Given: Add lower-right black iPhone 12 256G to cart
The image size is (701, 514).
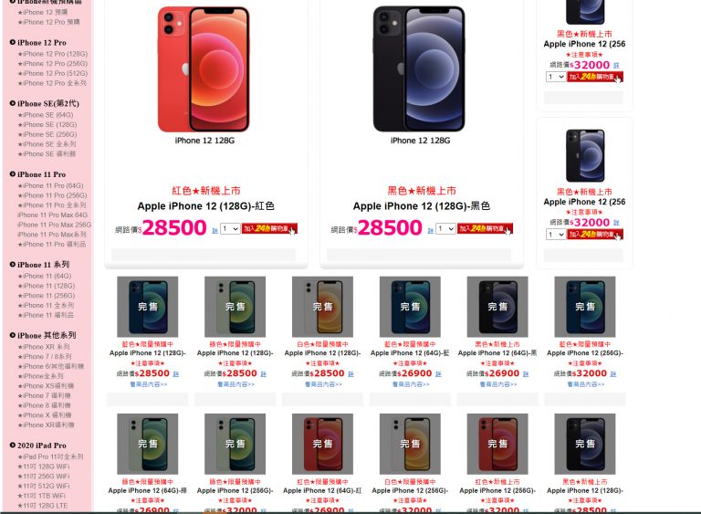Looking at the screenshot, I should coord(595,235).
